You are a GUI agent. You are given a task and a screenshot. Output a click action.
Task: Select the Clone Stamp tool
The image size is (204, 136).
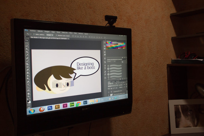click(x=28, y=64)
